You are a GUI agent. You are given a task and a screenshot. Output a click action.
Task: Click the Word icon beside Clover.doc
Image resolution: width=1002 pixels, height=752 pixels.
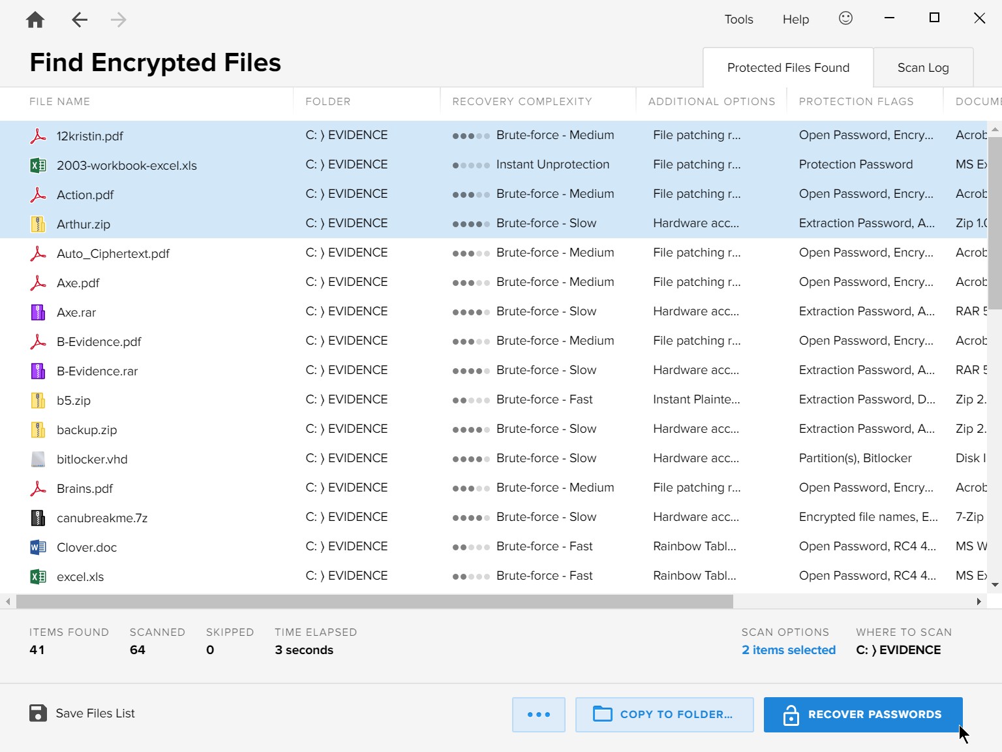37,546
